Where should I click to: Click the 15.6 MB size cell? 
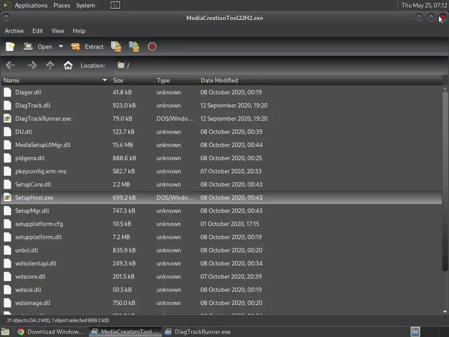[x=123, y=145]
